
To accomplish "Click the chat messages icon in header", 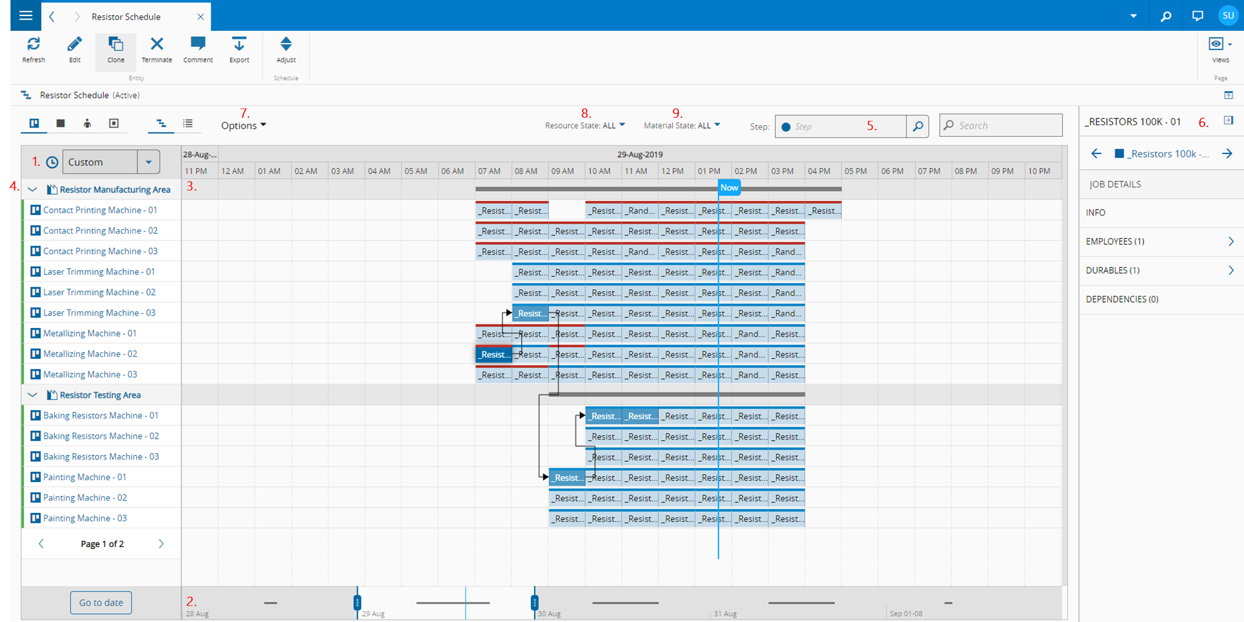I will click(1197, 16).
